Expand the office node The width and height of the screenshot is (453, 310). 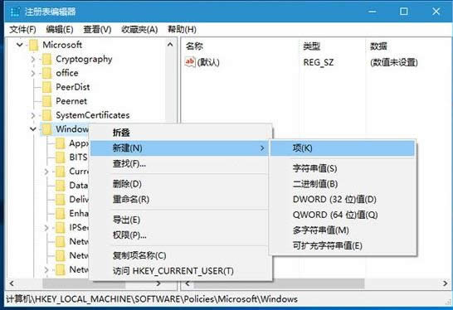32,73
